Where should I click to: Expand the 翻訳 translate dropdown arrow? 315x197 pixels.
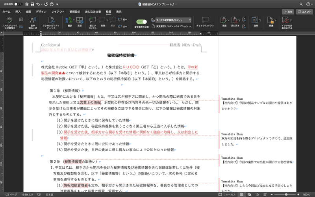coord(74,20)
